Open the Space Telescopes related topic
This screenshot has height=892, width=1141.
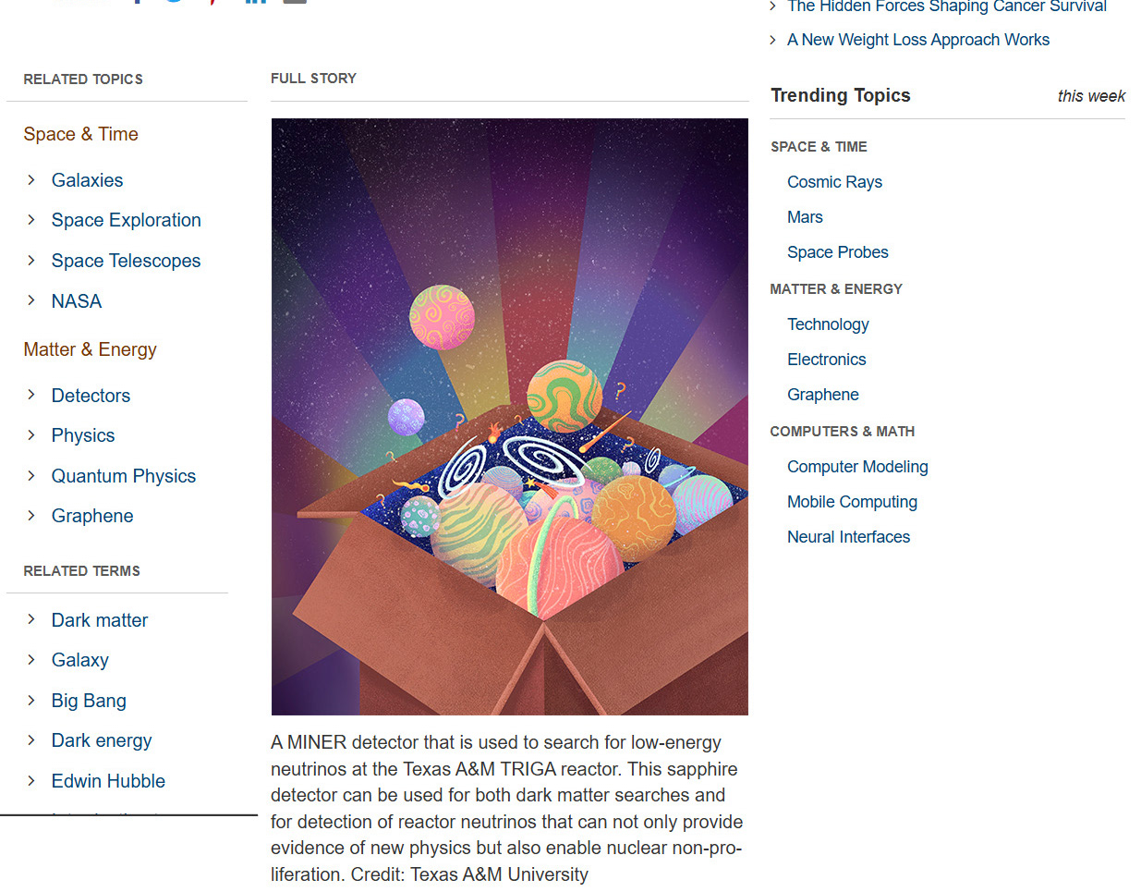click(126, 261)
